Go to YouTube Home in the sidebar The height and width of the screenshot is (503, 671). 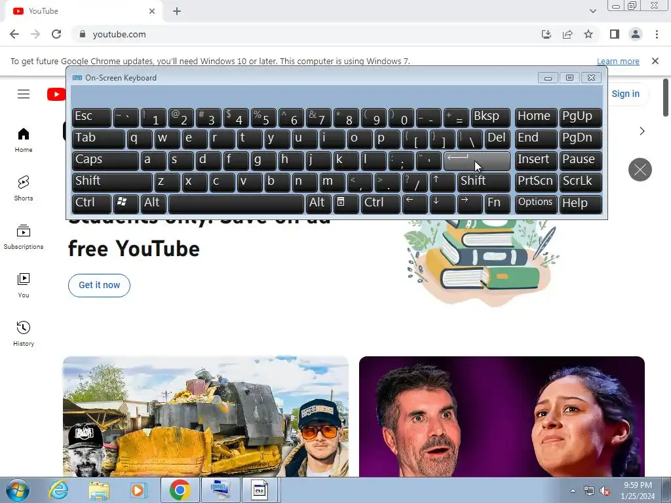coord(24,140)
